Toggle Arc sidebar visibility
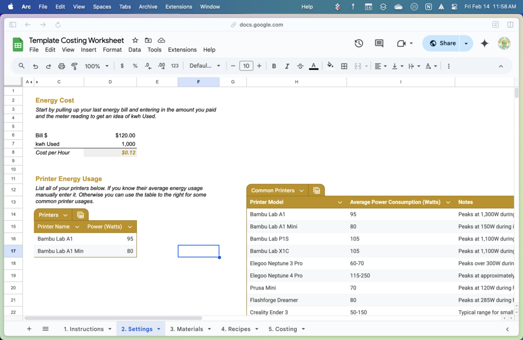 (x=12, y=24)
